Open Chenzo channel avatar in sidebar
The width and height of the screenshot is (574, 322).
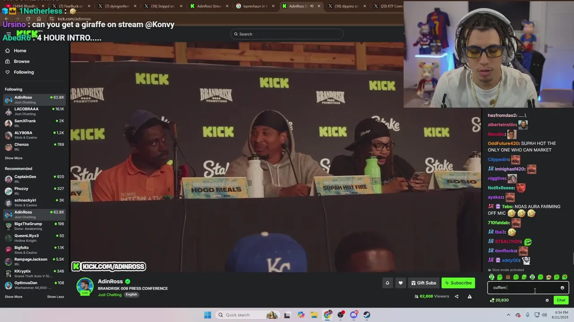pos(9,147)
